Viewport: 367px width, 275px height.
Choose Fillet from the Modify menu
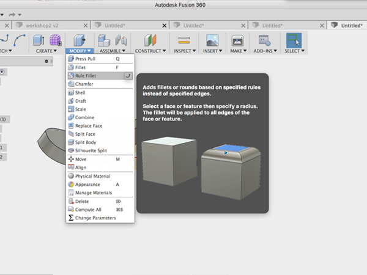coord(100,67)
